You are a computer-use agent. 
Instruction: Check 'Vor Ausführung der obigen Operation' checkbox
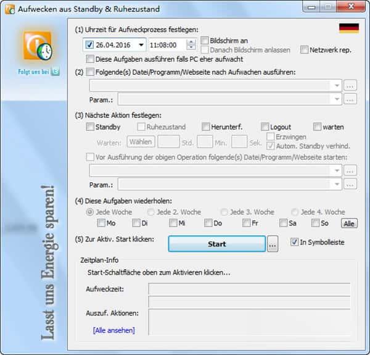(x=90, y=157)
